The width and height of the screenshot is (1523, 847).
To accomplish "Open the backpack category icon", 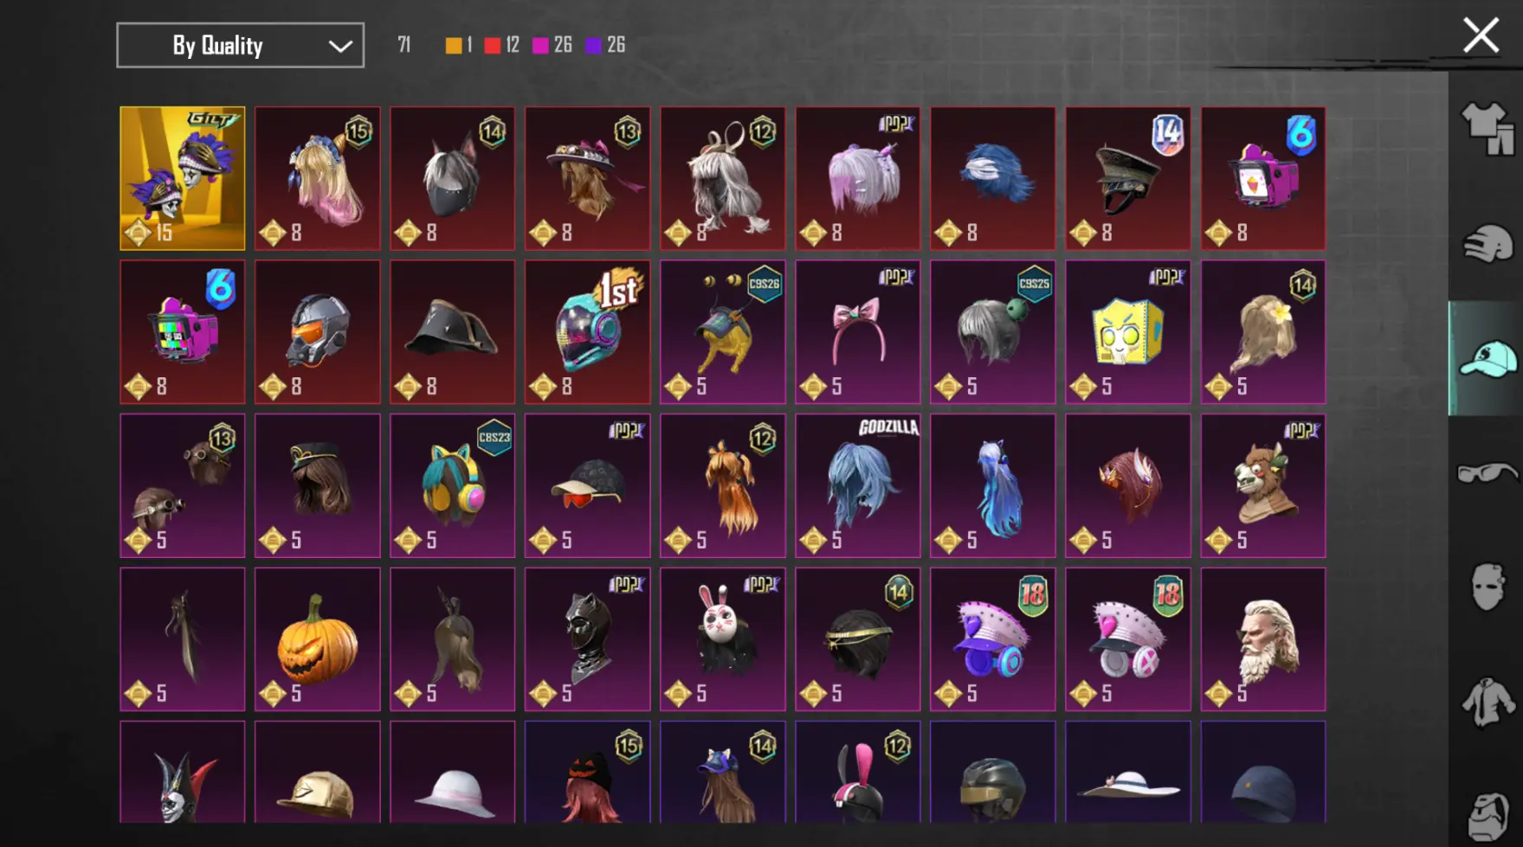I will tap(1488, 814).
